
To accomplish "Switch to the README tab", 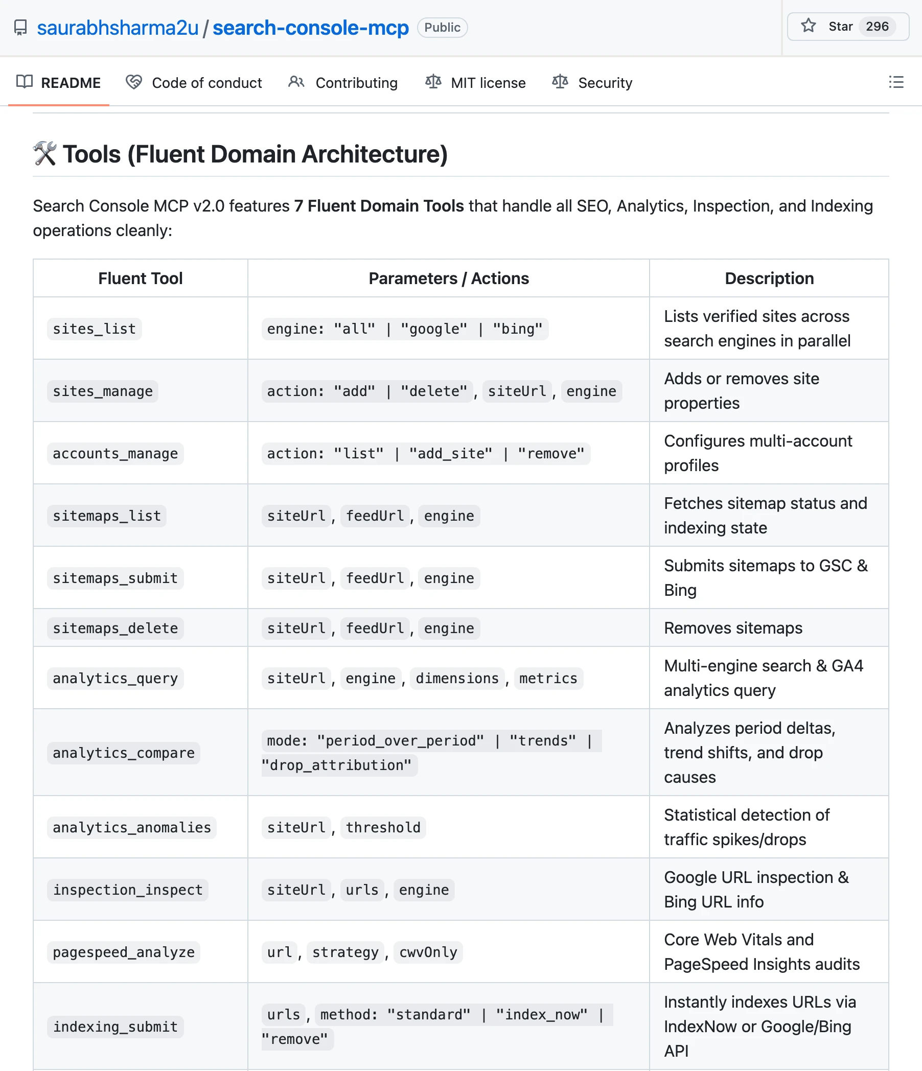I will point(58,83).
